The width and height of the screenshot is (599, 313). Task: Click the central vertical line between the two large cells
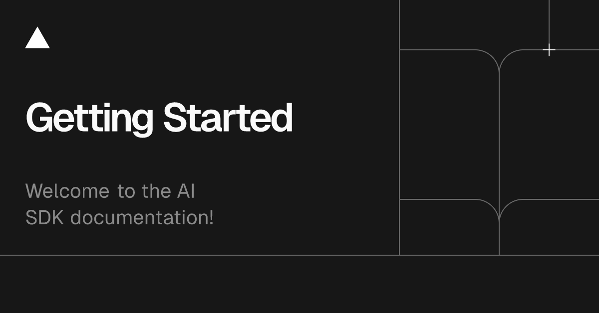[x=499, y=135]
